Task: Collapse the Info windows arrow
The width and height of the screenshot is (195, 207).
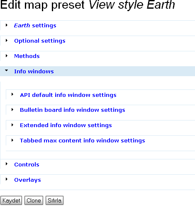Action: [x=6, y=70]
